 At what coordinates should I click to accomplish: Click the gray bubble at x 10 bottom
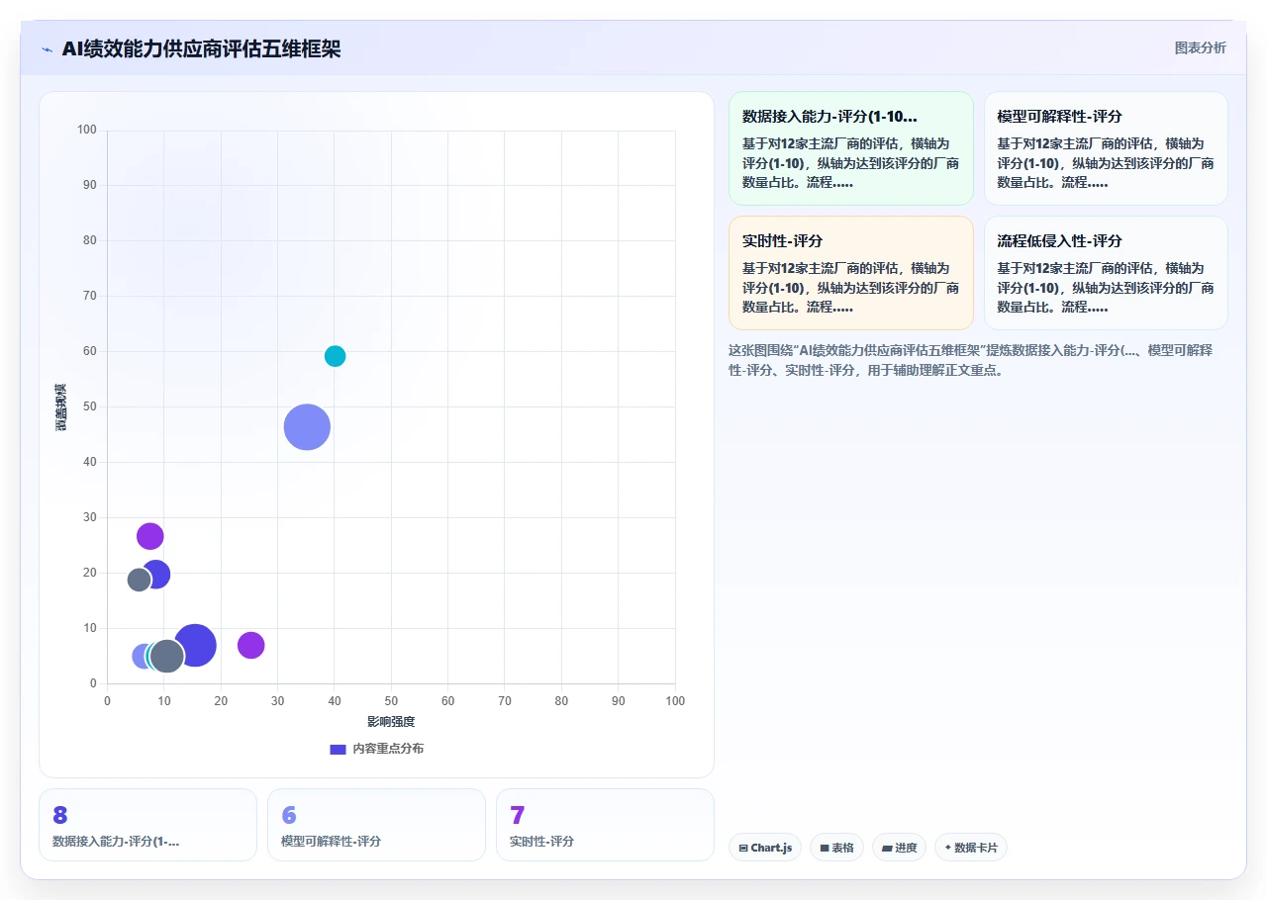pos(167,656)
